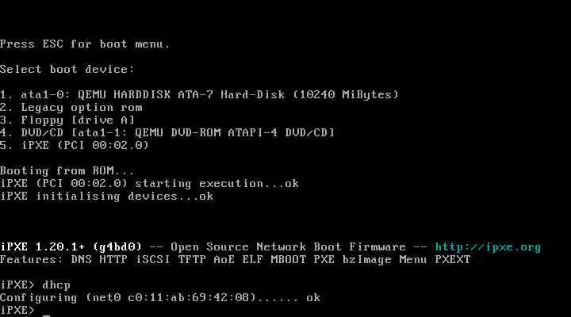Click the iPXE starting execution status line

(149, 184)
